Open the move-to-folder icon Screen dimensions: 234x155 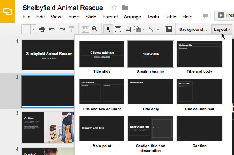click(125, 8)
